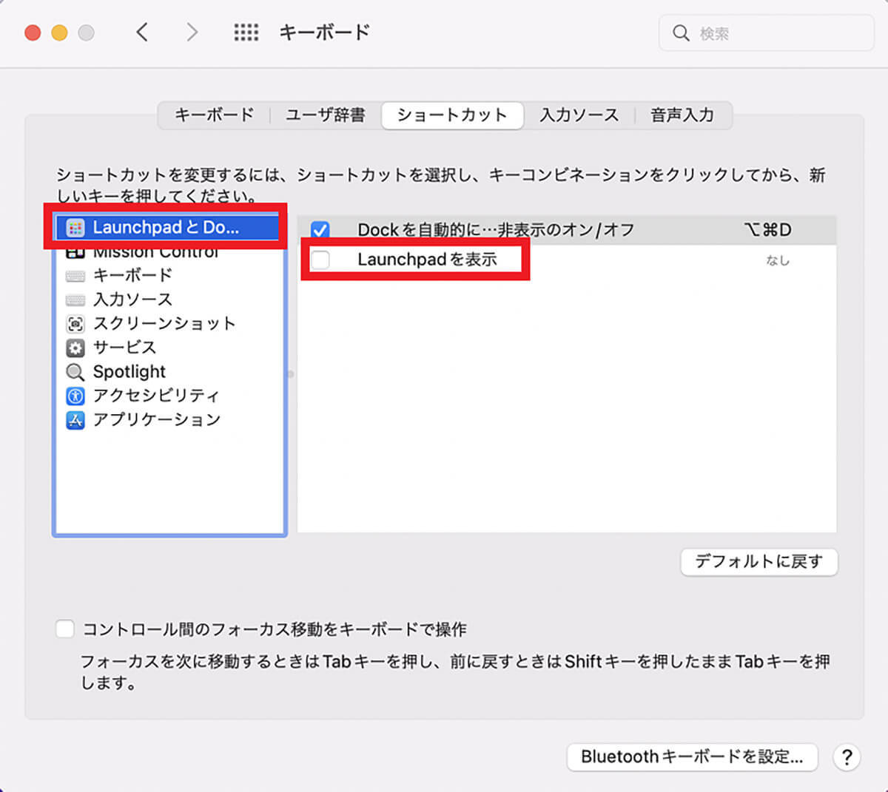Open help with the question mark button

point(847,757)
